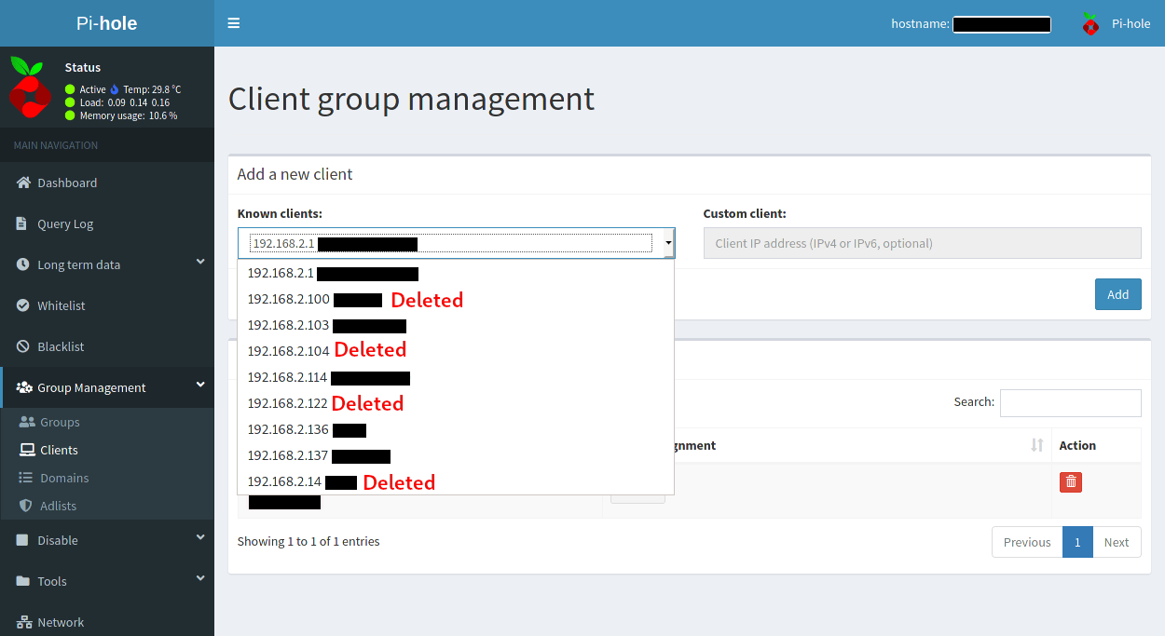Image resolution: width=1165 pixels, height=636 pixels.
Task: Click the Whitelist checkmark icon
Action: click(x=23, y=305)
